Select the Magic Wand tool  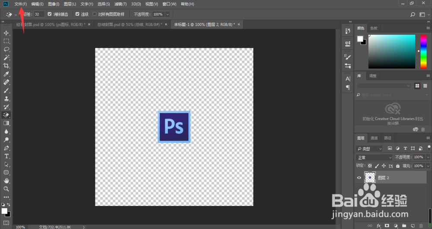(x=6, y=57)
